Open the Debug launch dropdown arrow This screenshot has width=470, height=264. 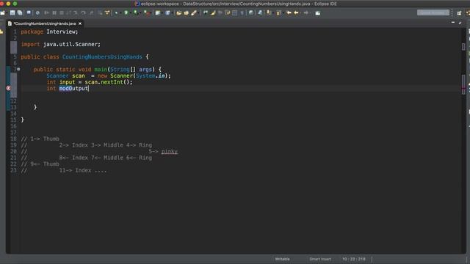pyautogui.click(x=120, y=13)
